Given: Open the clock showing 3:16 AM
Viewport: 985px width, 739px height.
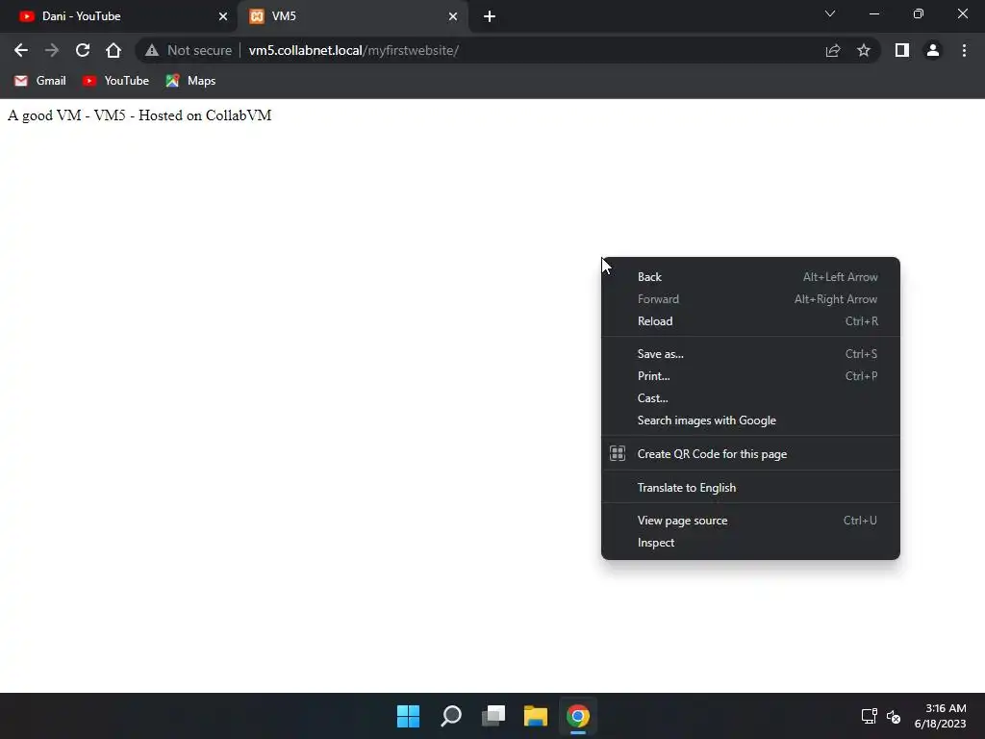Looking at the screenshot, I should 940,716.
